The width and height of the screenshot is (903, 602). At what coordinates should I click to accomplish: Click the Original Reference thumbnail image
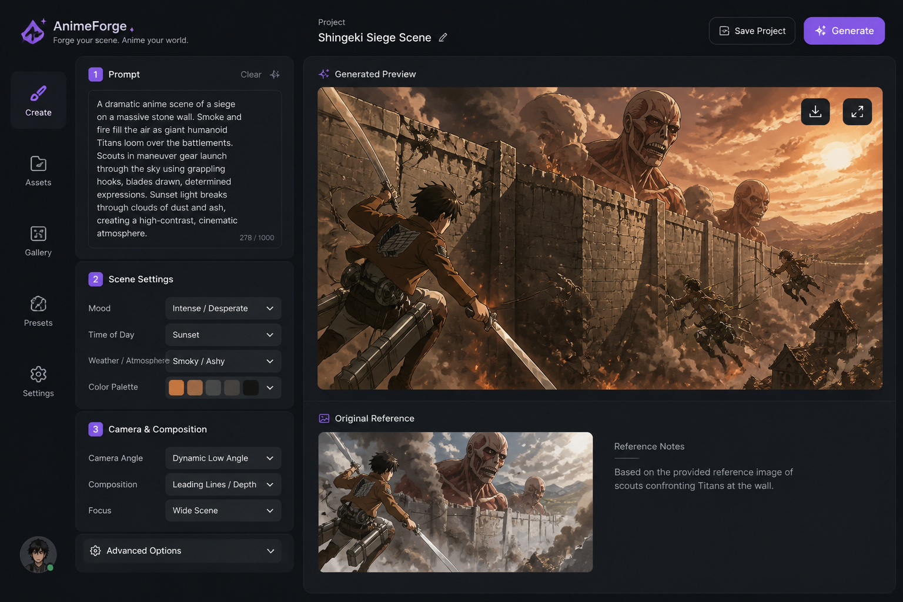456,502
